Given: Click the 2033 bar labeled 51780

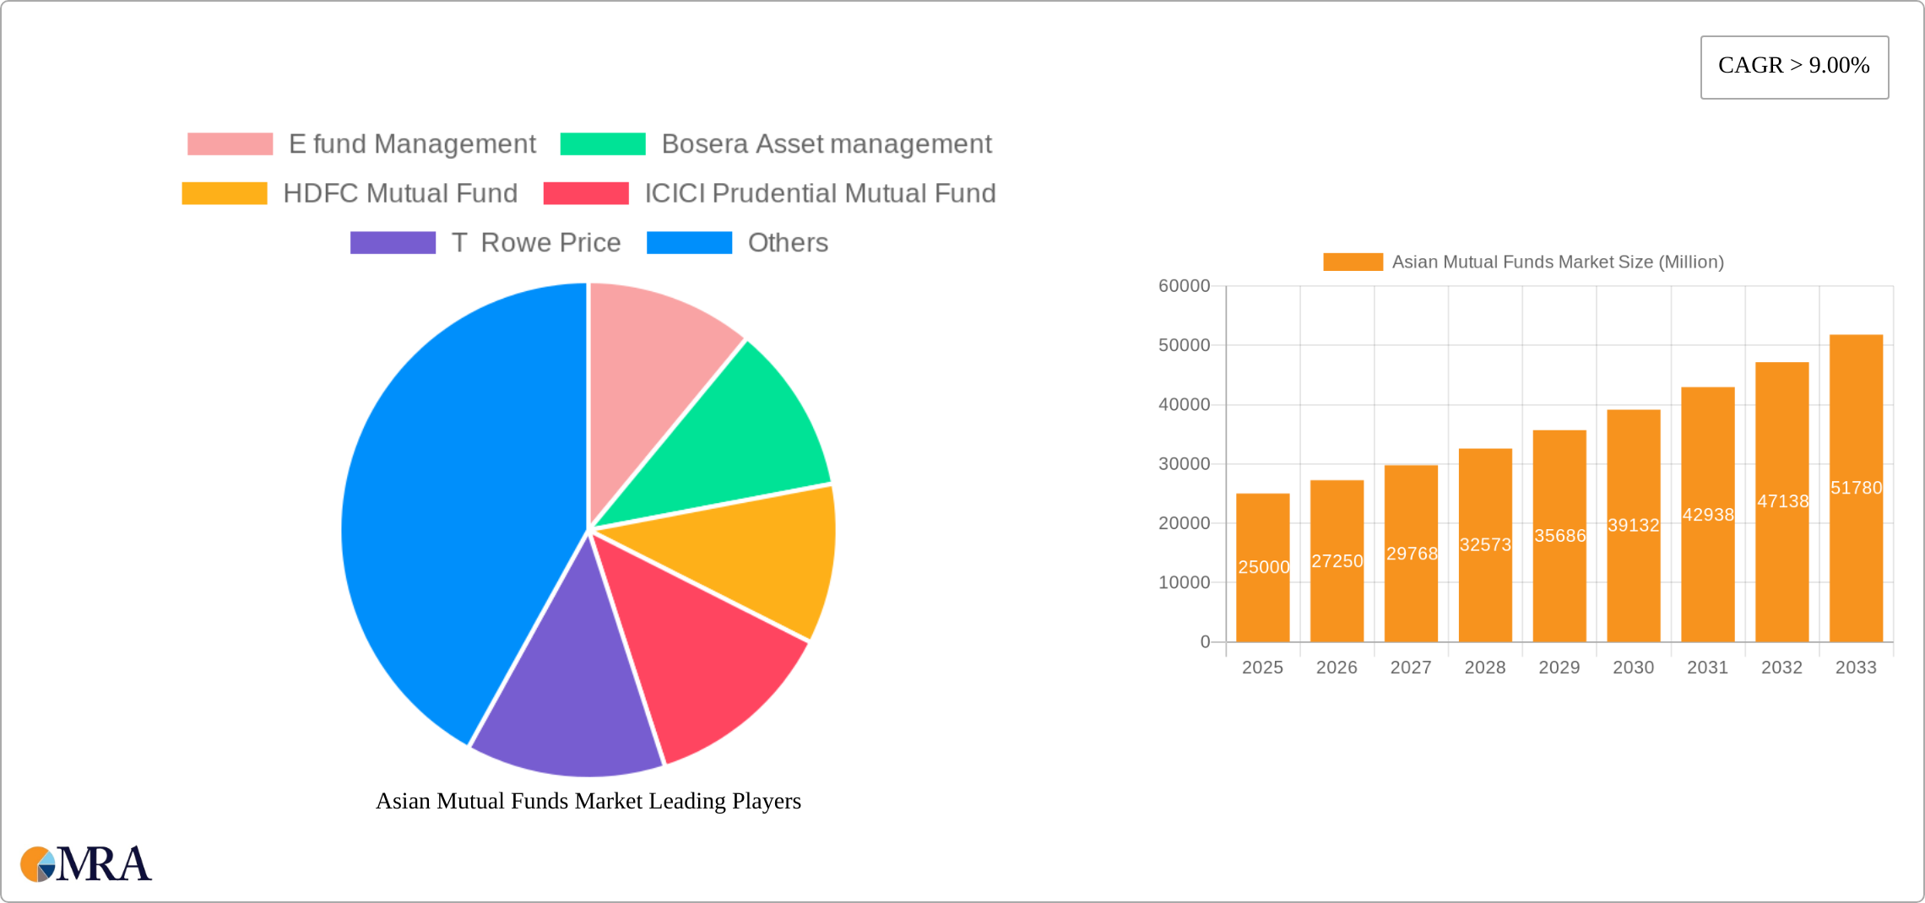Looking at the screenshot, I should click(x=1857, y=489).
